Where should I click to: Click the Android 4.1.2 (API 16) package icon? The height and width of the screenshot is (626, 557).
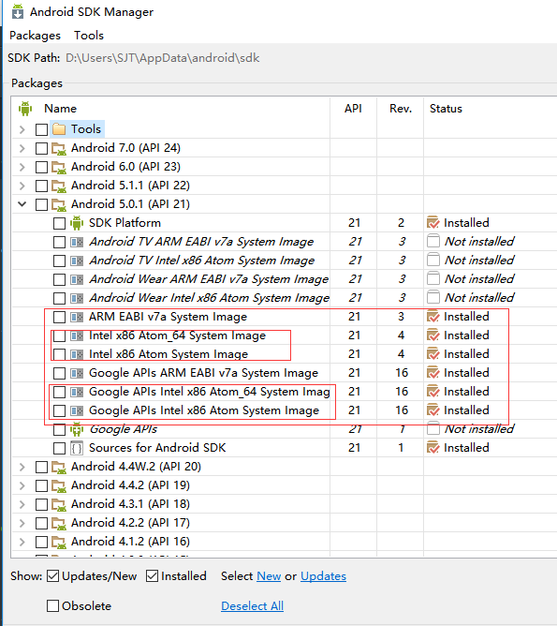click(x=59, y=542)
